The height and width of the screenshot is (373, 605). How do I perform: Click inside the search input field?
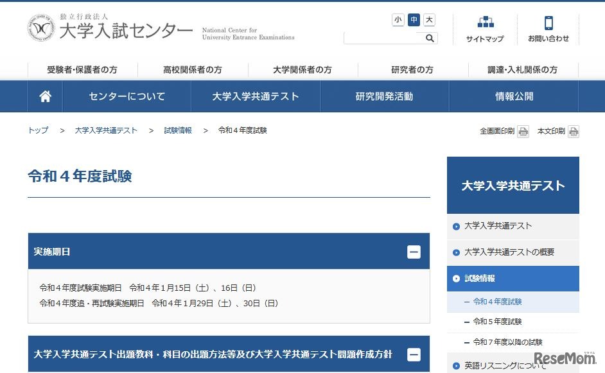pos(385,39)
